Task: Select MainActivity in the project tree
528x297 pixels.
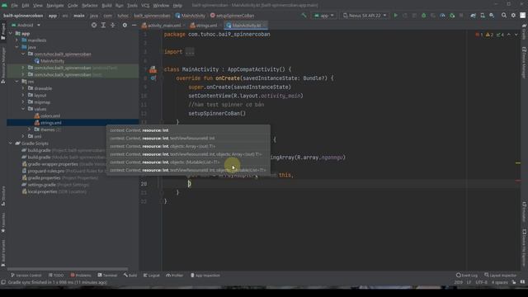Action: [x=52, y=61]
